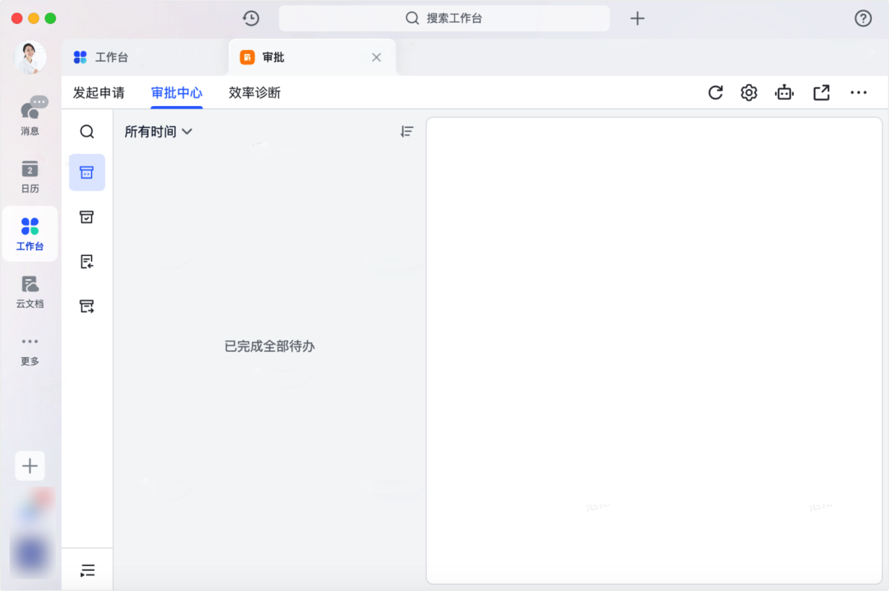
Task: Open the 发起申请 page
Action: click(x=99, y=93)
